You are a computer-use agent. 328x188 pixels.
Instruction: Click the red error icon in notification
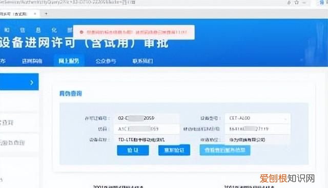coord(82,32)
